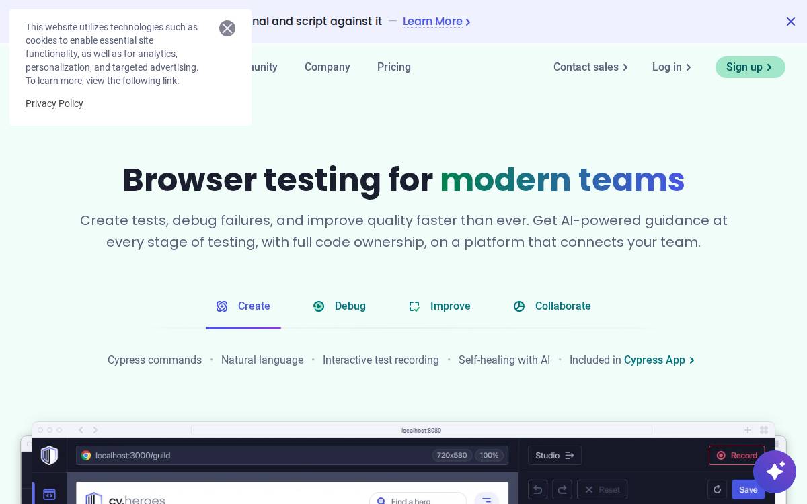
Task: Click the Create tab spiral icon
Action: [x=222, y=306]
